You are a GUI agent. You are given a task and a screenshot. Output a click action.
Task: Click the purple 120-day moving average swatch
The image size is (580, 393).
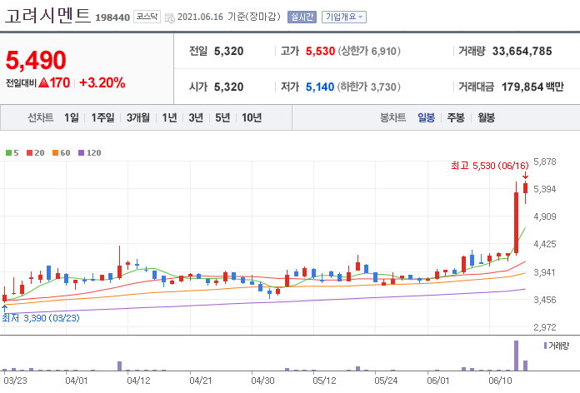pos(82,152)
